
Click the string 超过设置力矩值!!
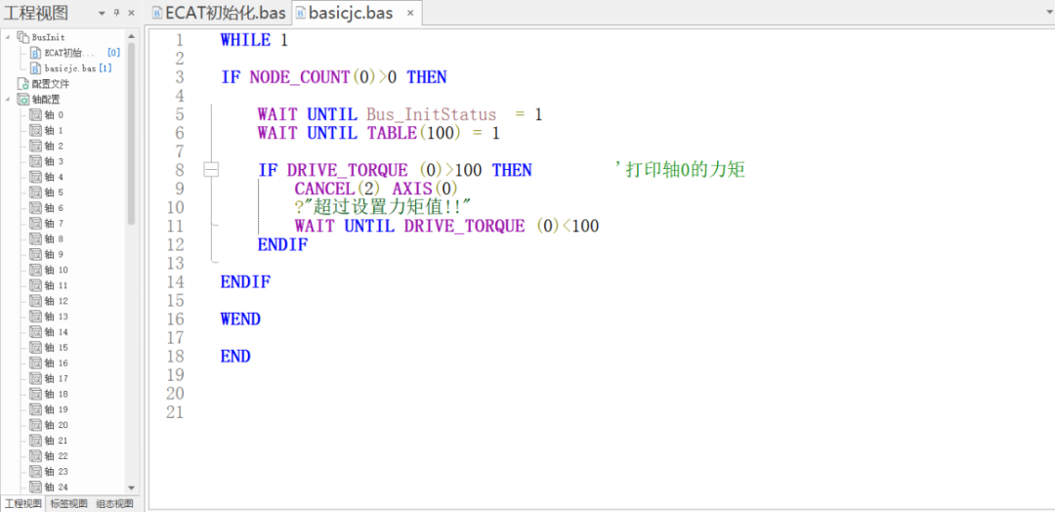[386, 207]
